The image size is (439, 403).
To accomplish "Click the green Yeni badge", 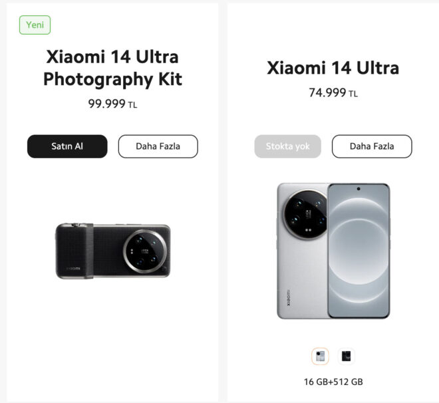I will coord(35,25).
